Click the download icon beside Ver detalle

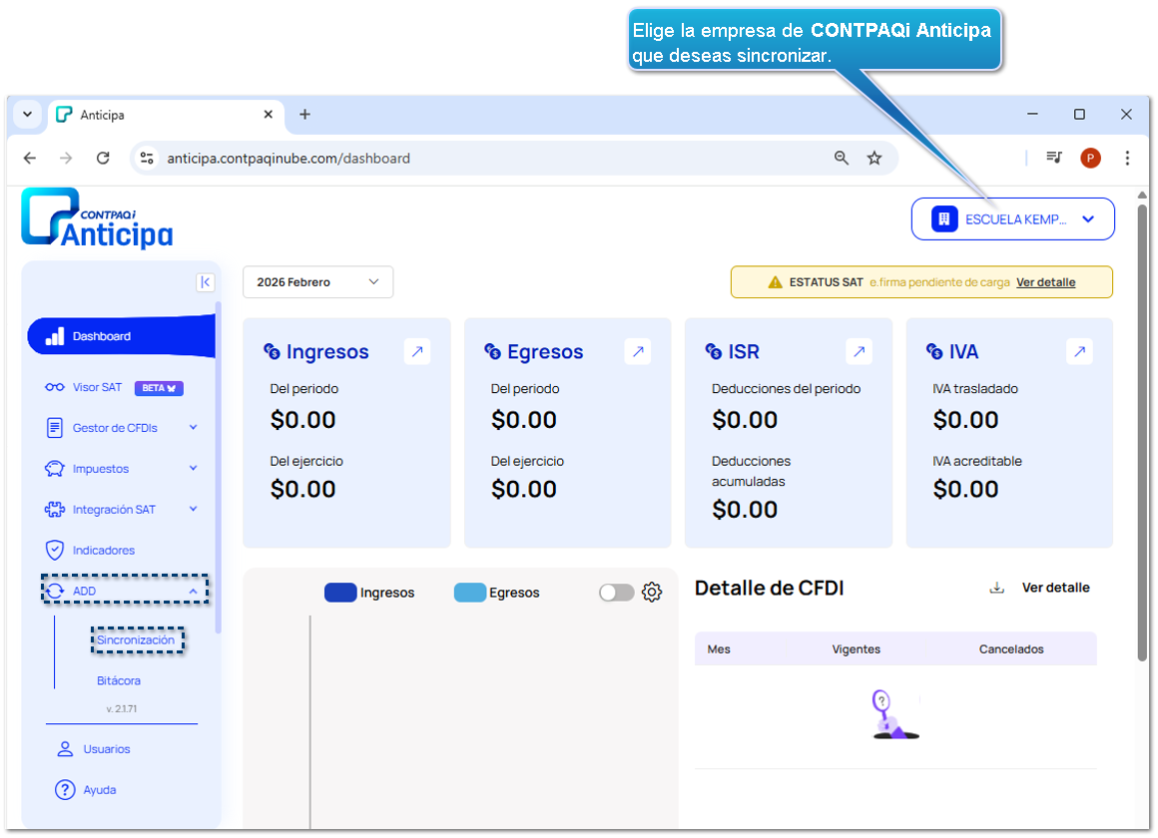click(996, 588)
